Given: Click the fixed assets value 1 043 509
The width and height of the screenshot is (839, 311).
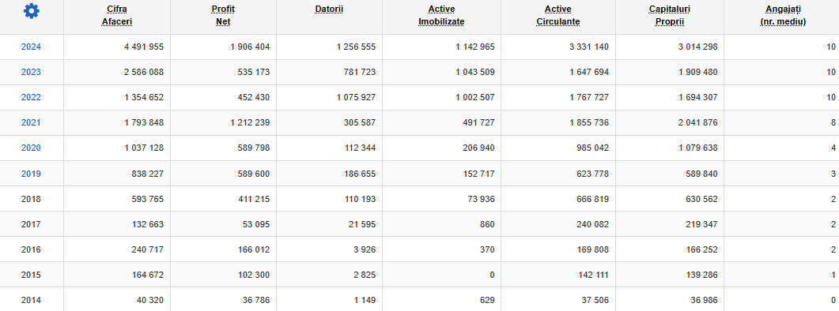Looking at the screenshot, I should pos(474,72).
